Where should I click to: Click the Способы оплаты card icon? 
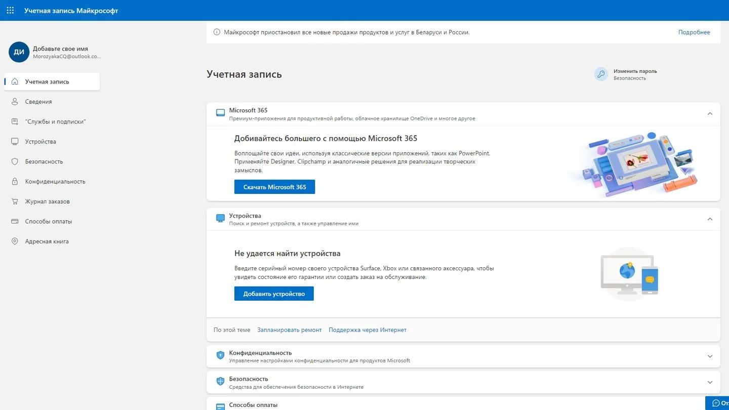coord(220,406)
